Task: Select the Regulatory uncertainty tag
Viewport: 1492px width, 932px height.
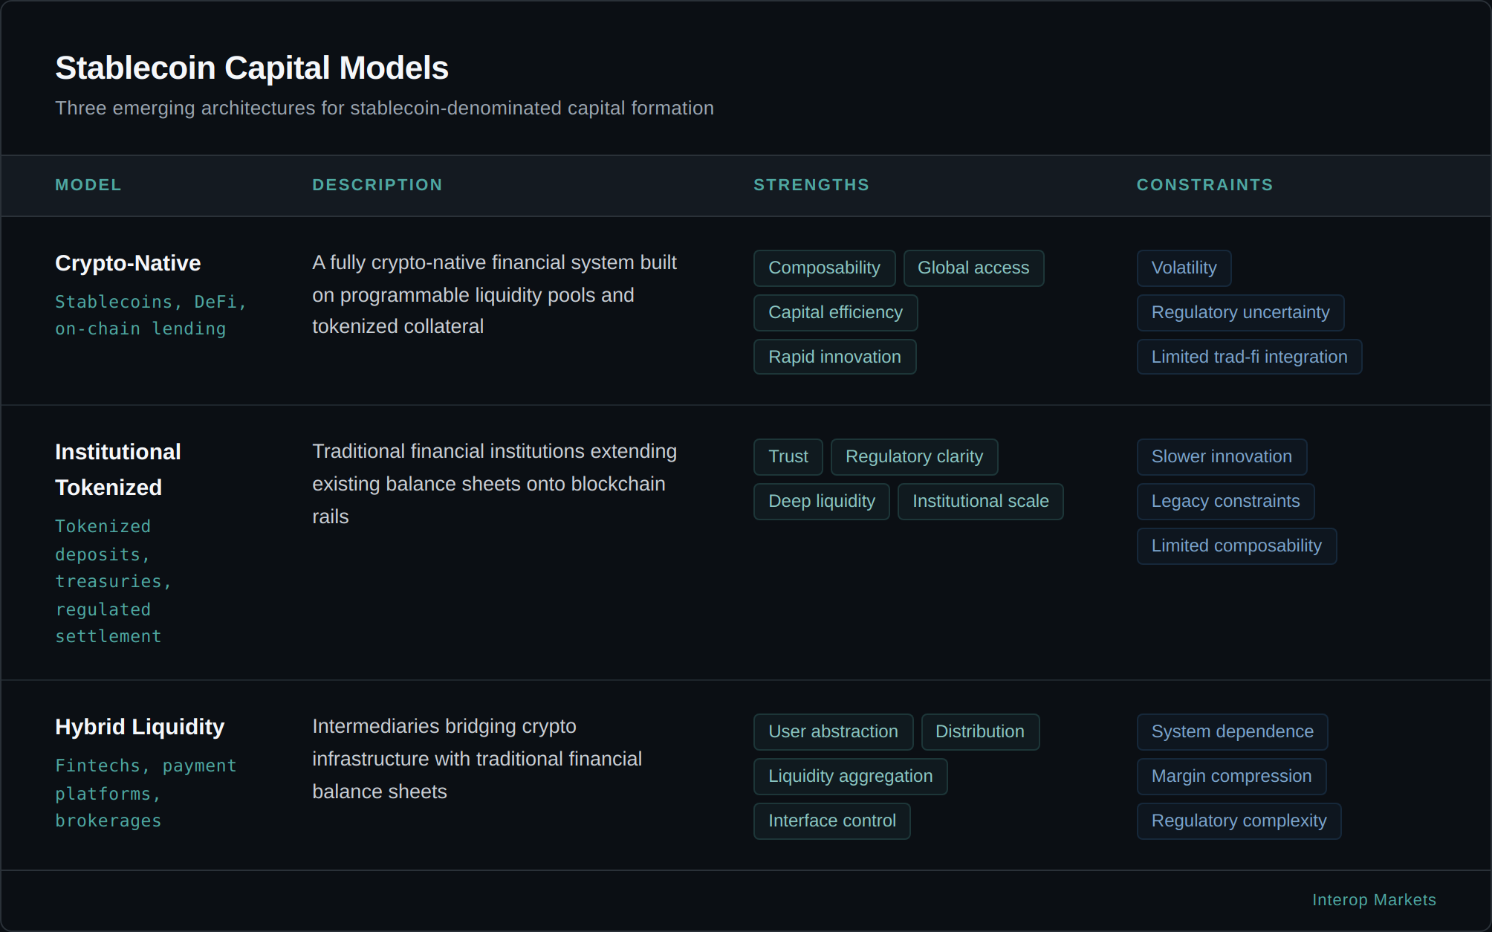Action: (x=1240, y=313)
